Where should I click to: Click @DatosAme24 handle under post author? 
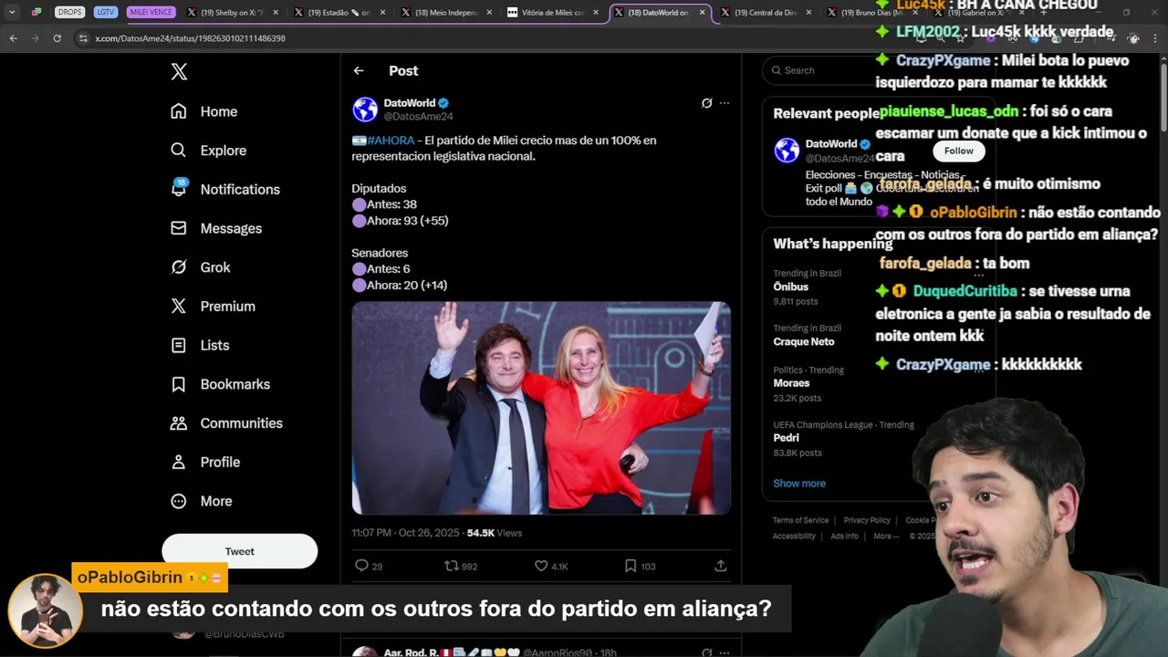418,117
